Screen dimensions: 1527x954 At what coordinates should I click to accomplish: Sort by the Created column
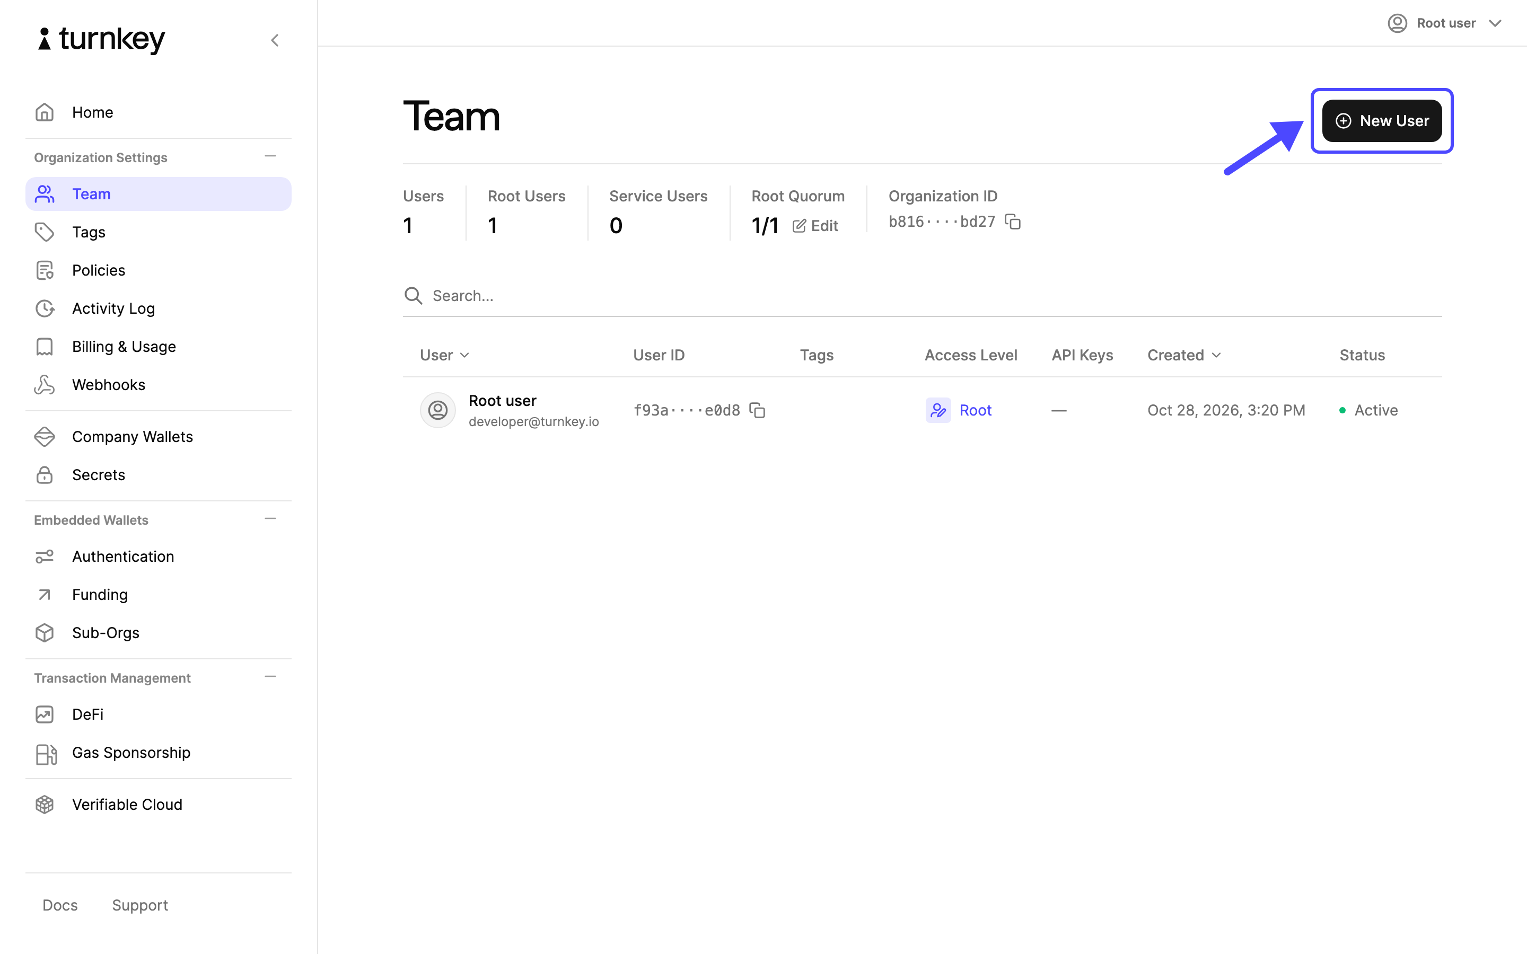[1184, 355]
